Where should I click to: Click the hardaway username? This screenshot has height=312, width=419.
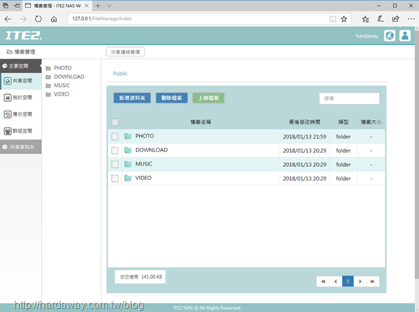point(367,36)
